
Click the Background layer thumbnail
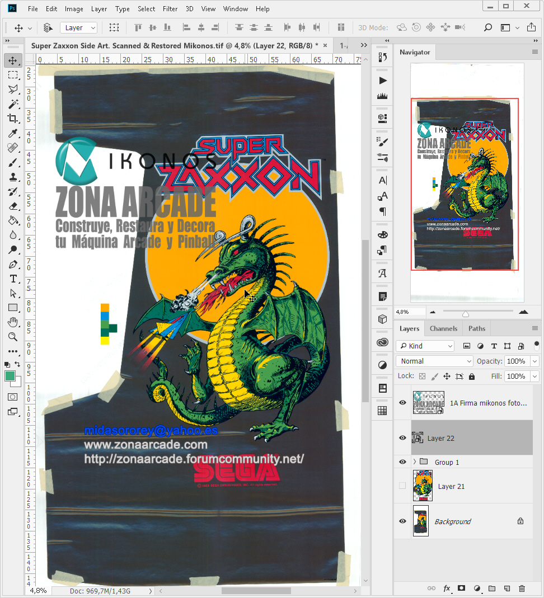click(x=420, y=521)
